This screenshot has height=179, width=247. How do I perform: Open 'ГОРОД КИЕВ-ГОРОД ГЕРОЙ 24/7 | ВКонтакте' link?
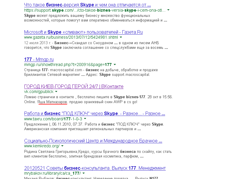tap(74, 86)
